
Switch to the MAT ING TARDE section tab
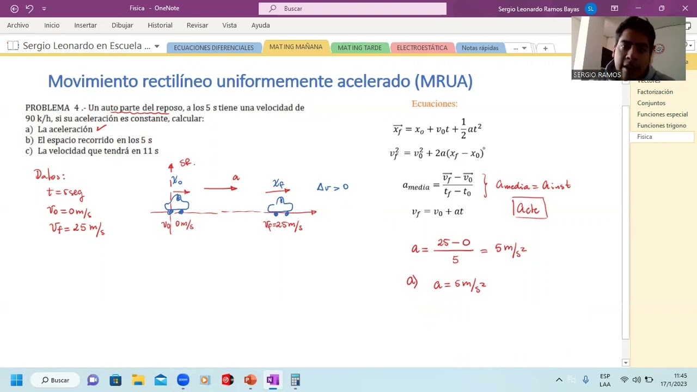click(x=359, y=48)
